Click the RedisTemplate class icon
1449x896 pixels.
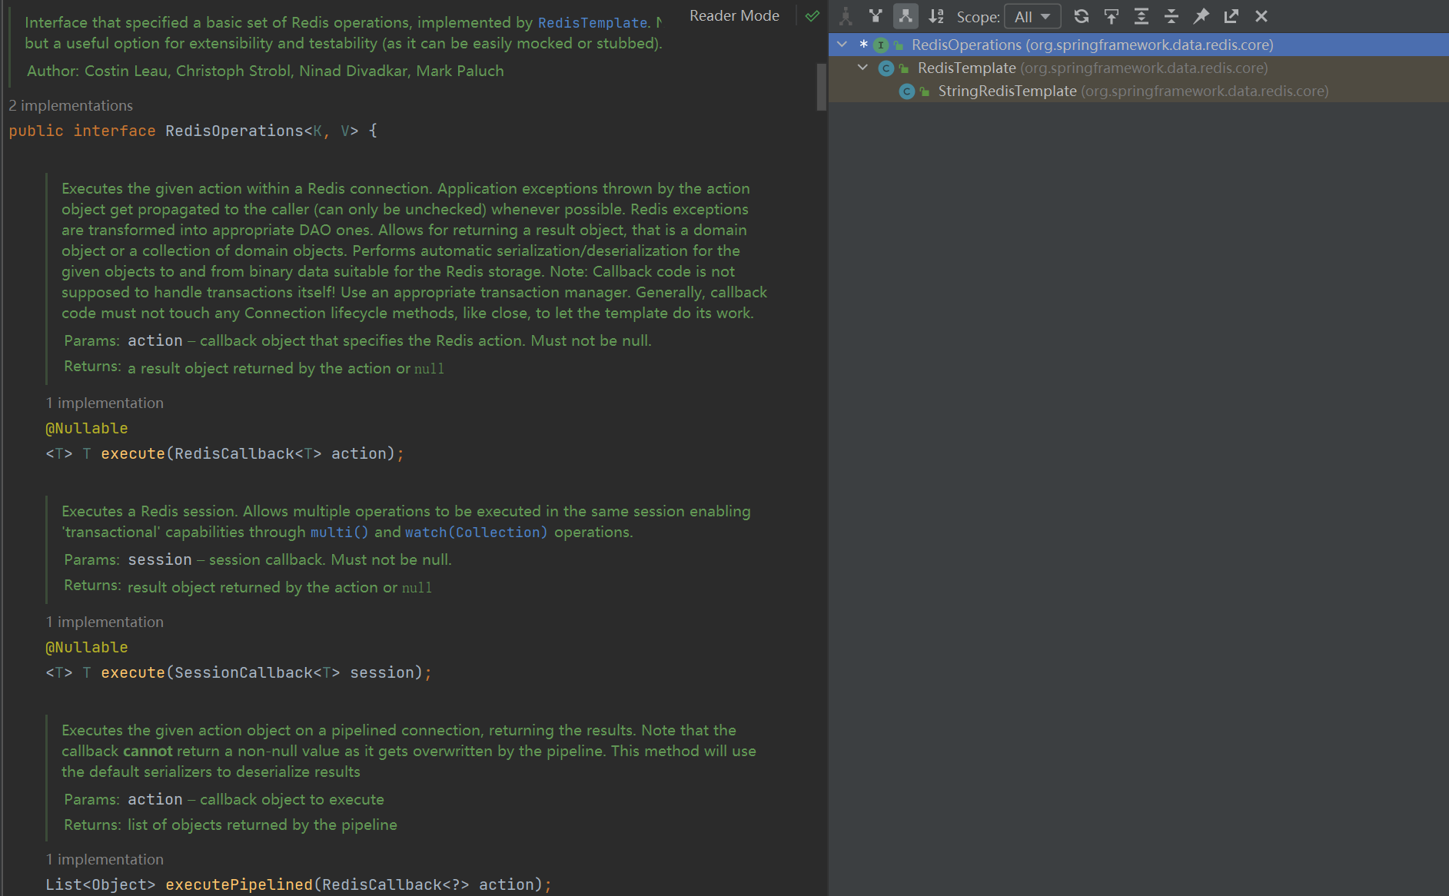886,68
